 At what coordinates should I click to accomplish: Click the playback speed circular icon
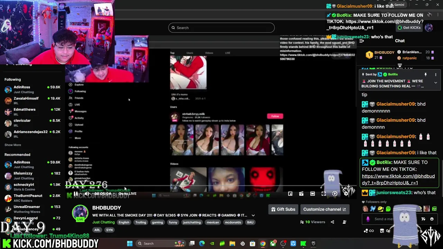(x=335, y=194)
